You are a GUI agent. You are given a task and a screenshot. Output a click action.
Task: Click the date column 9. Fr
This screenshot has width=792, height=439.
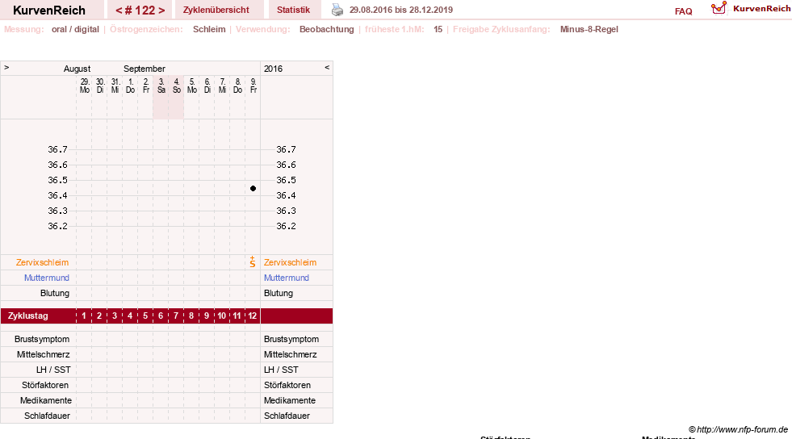point(253,86)
